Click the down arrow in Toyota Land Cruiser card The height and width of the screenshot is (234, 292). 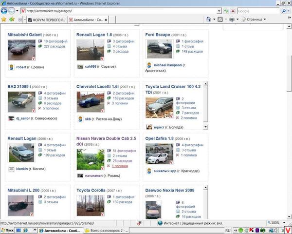[205, 127]
